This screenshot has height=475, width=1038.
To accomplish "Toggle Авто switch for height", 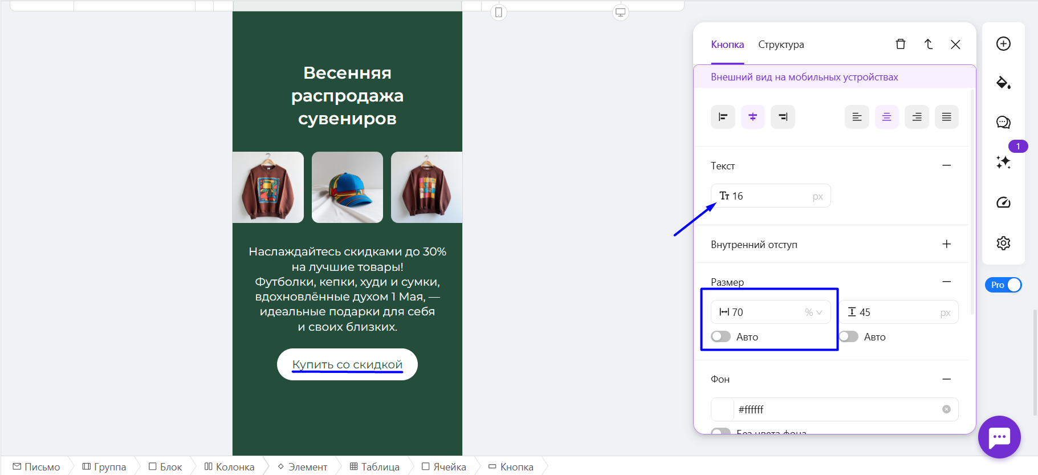I will coord(848,337).
